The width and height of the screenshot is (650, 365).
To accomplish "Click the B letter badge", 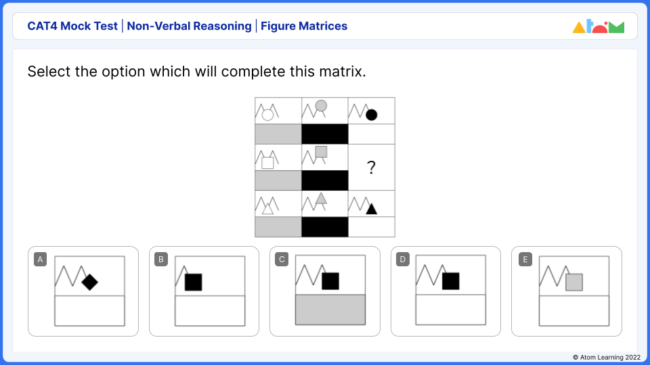I will (x=161, y=260).
